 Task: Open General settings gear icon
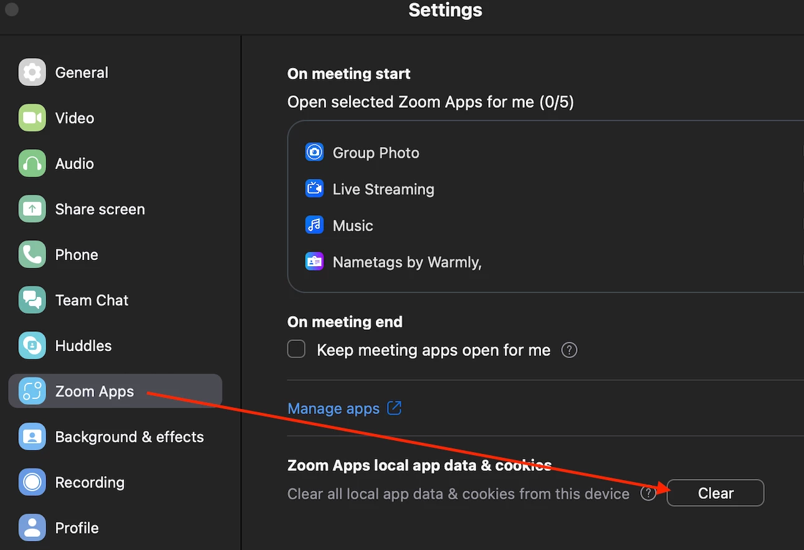click(x=32, y=72)
